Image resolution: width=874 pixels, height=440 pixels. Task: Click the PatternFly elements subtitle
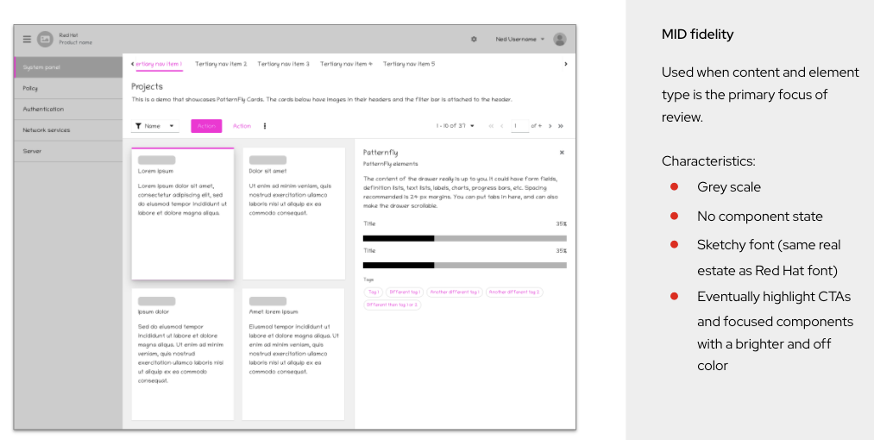[x=390, y=164]
